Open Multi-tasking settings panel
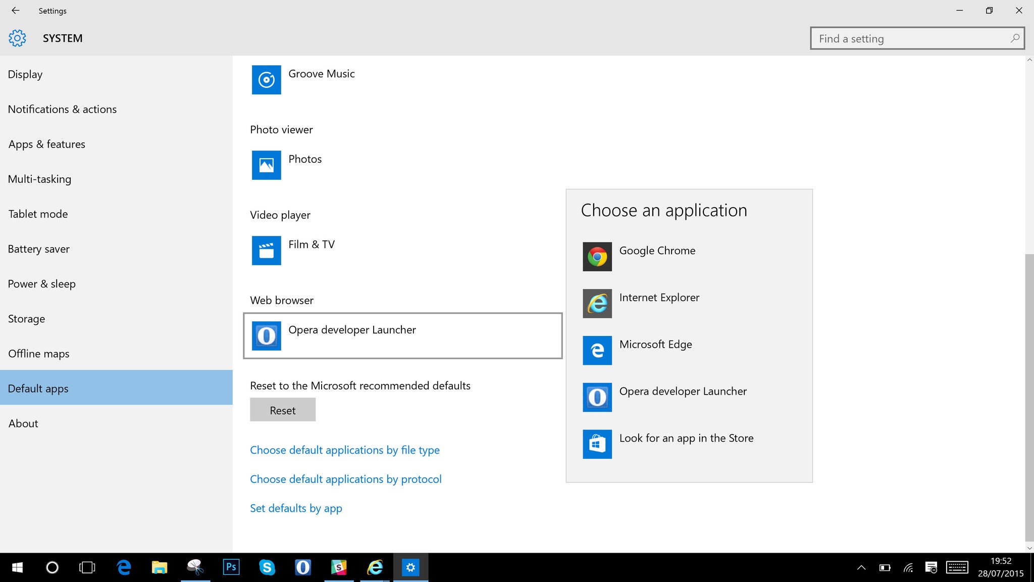The height and width of the screenshot is (582, 1034). coord(39,178)
